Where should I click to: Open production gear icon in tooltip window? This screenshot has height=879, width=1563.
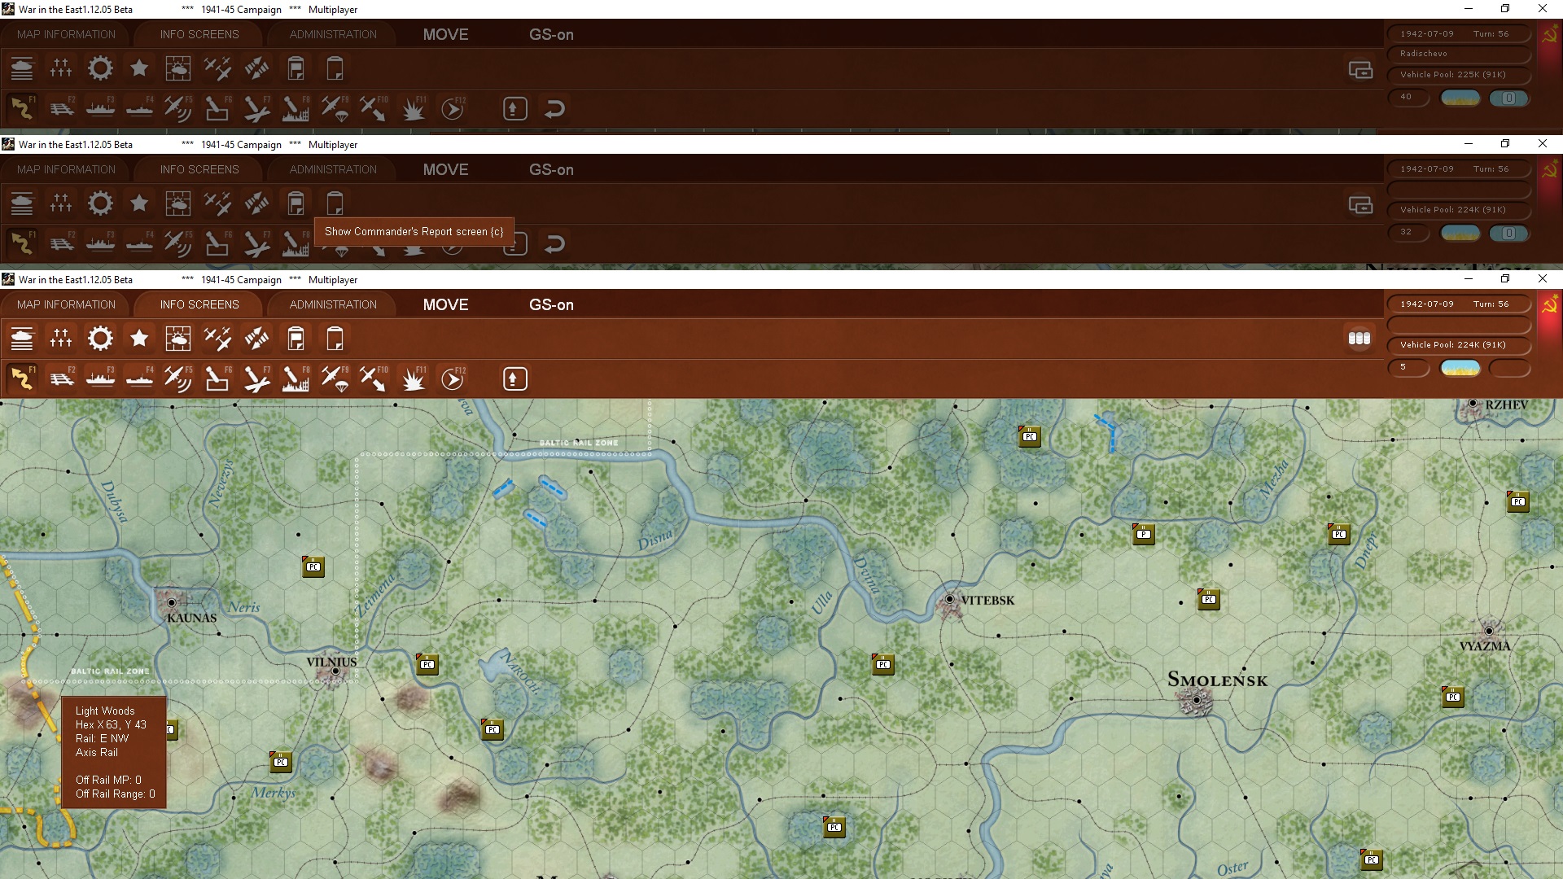pos(100,203)
